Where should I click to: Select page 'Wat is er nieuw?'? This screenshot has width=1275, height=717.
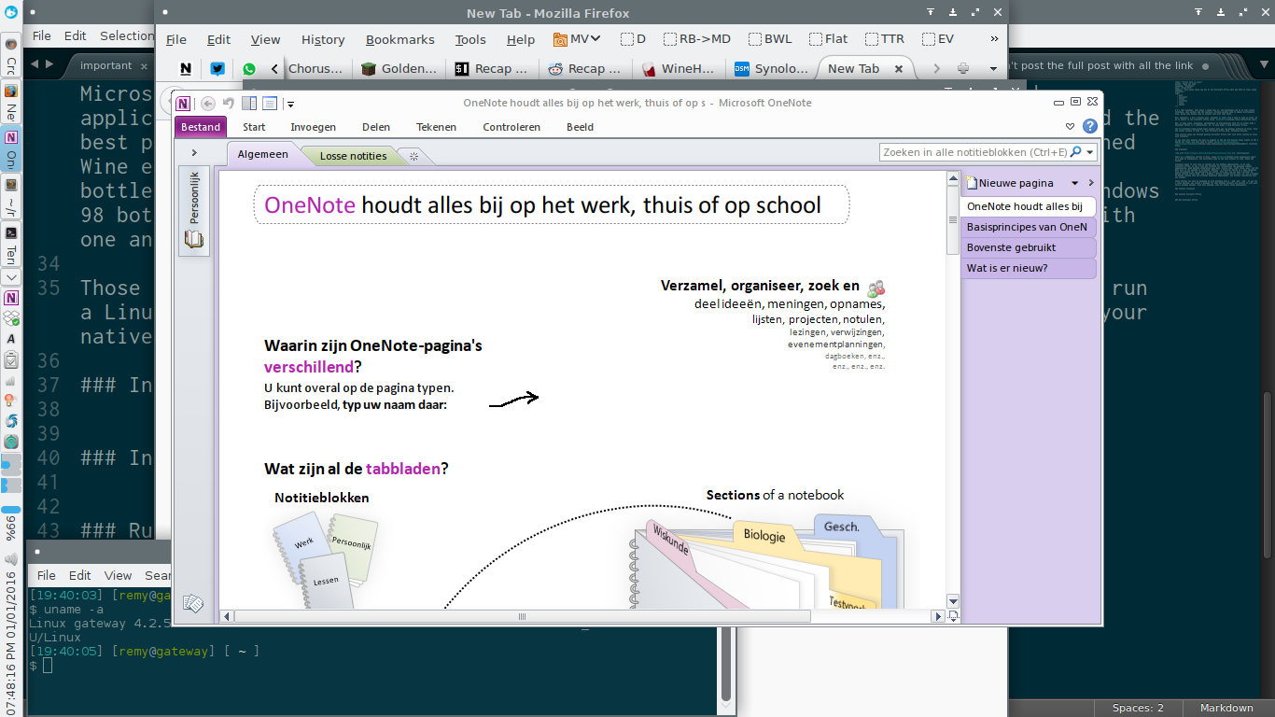coord(1028,268)
